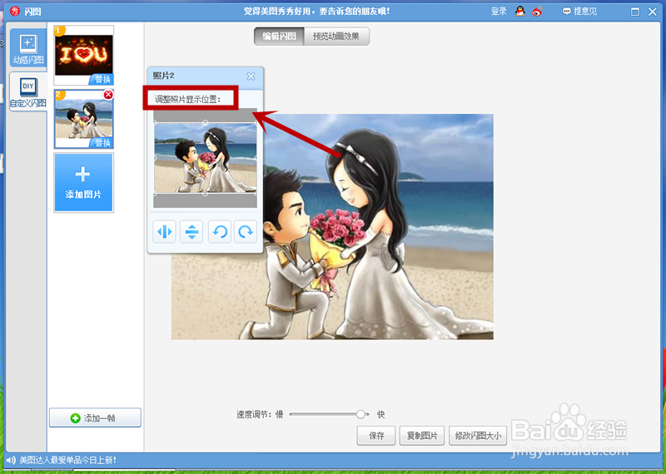
Task: Click 保存 save button
Action: pos(376,436)
